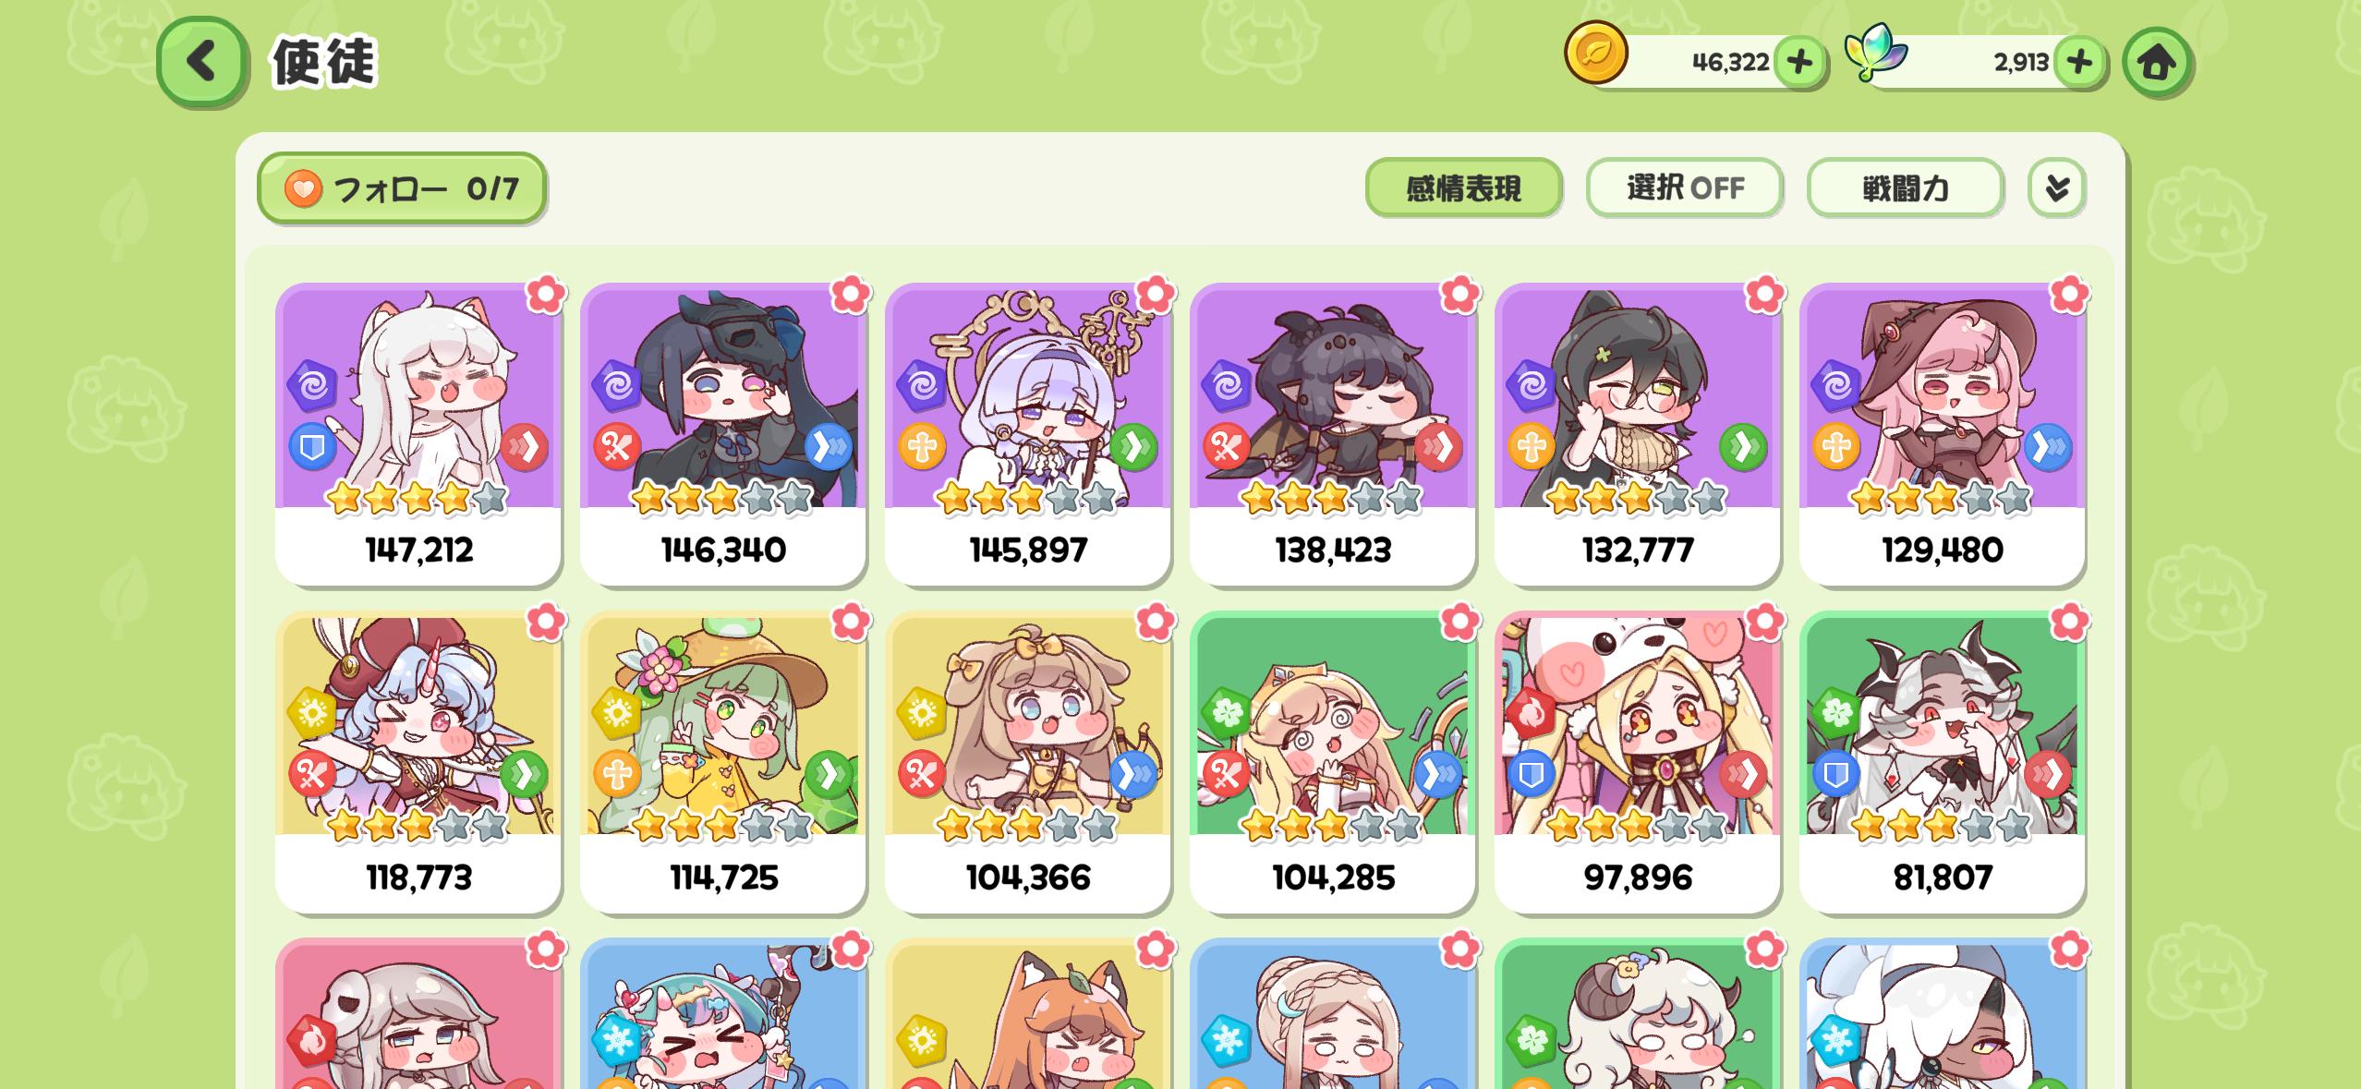Screen dimensions: 2361x1089
Task: Select the apostle card with 145,897 power
Action: coord(1027,434)
